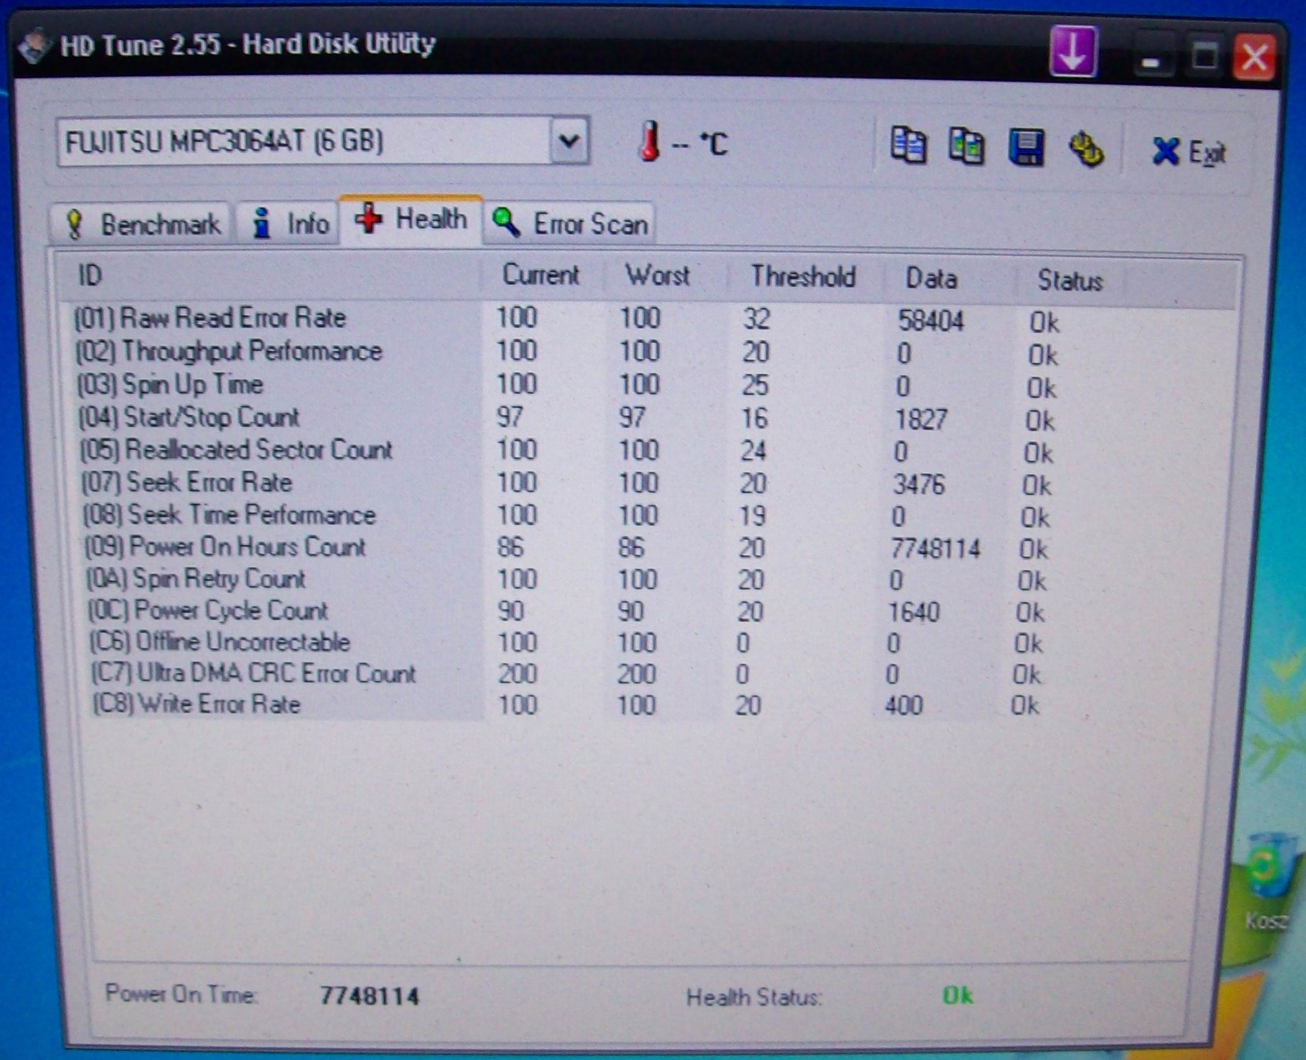
Task: Open the Error Scan tab
Action: [x=569, y=223]
